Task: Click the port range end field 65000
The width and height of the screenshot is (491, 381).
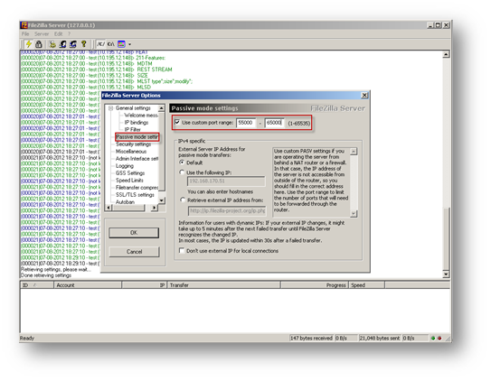Action: 274,123
